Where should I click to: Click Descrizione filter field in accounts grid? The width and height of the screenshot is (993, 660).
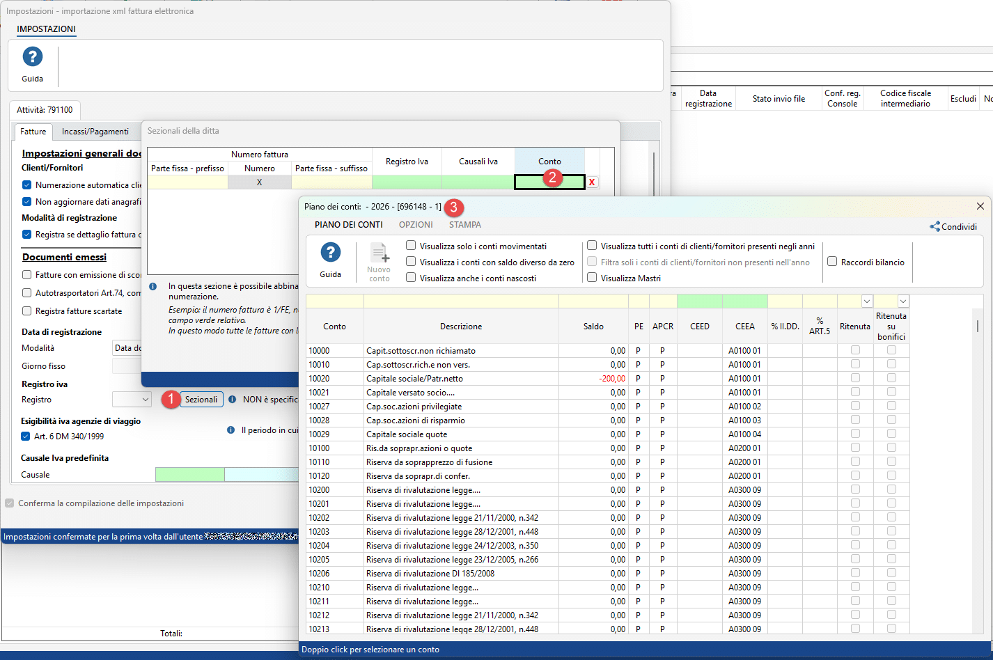(461, 301)
